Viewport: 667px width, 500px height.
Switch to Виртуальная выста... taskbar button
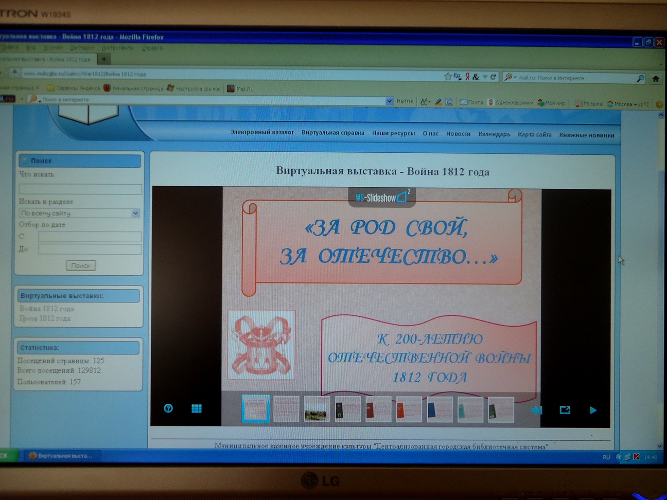click(62, 456)
